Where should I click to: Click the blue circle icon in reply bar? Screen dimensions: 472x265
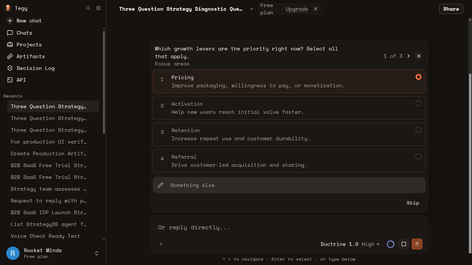click(x=391, y=244)
